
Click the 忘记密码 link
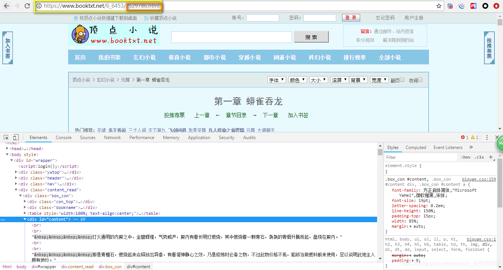[385, 18]
